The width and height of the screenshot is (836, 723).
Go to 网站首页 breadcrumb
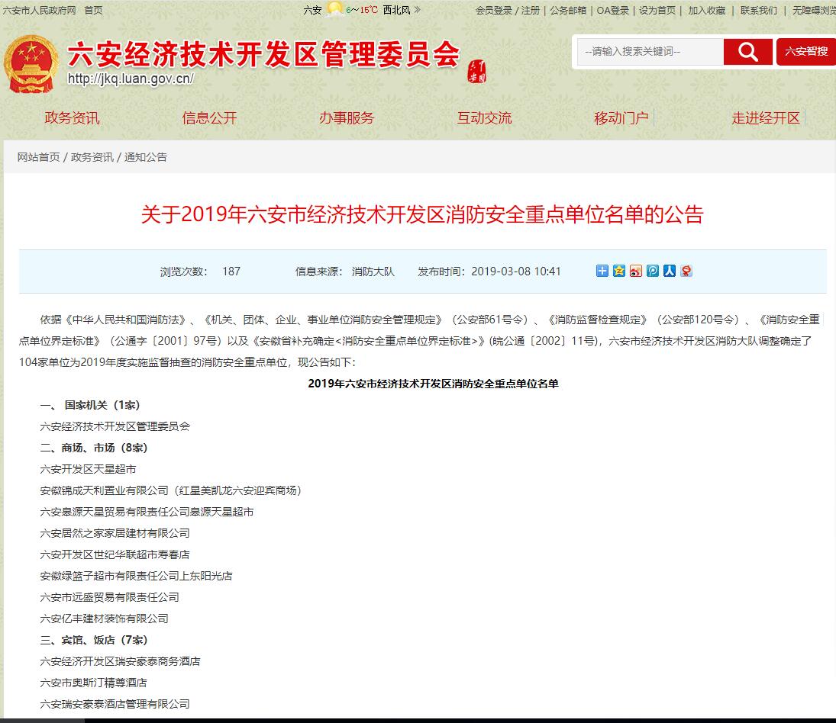point(38,157)
